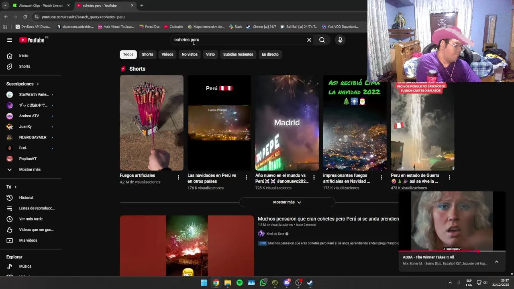Click the YouTube search input field
The width and height of the screenshot is (514, 289).
[x=239, y=40]
